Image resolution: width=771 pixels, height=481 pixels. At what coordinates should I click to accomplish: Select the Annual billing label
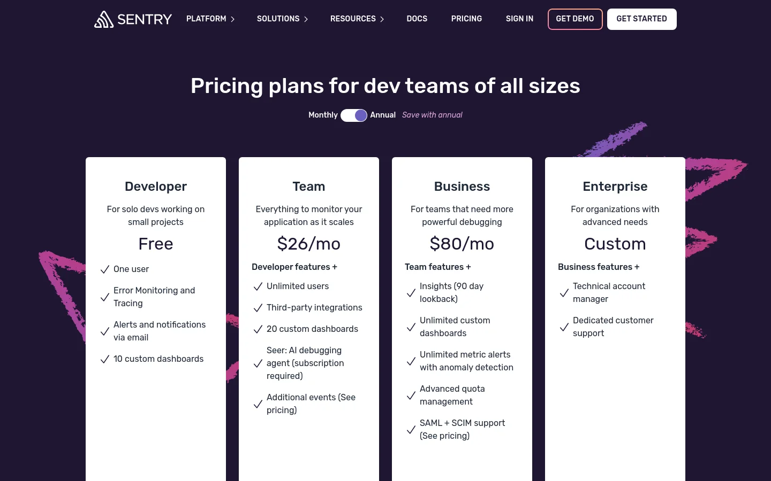tap(383, 115)
